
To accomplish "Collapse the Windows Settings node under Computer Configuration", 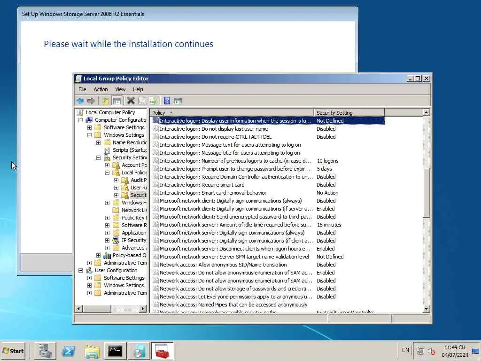I will pos(89,135).
